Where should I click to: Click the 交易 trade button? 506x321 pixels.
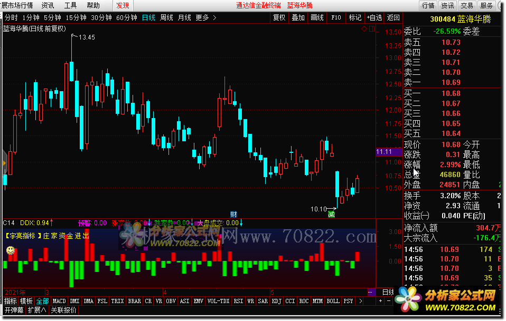467,5
